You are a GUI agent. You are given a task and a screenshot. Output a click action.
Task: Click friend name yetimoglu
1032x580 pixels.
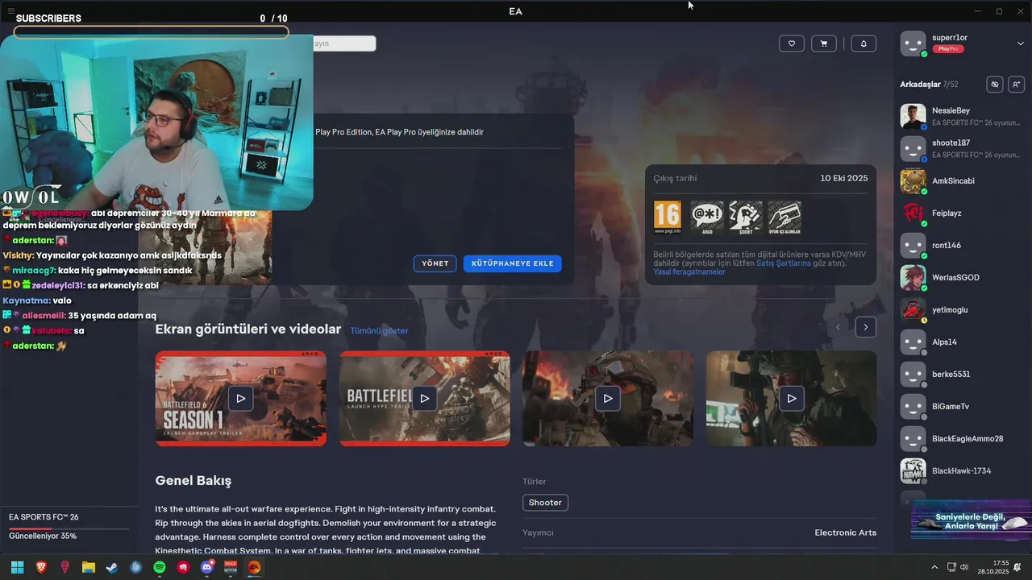tap(950, 309)
